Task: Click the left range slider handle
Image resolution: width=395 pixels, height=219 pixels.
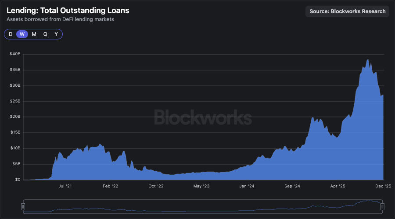Action: point(24,206)
